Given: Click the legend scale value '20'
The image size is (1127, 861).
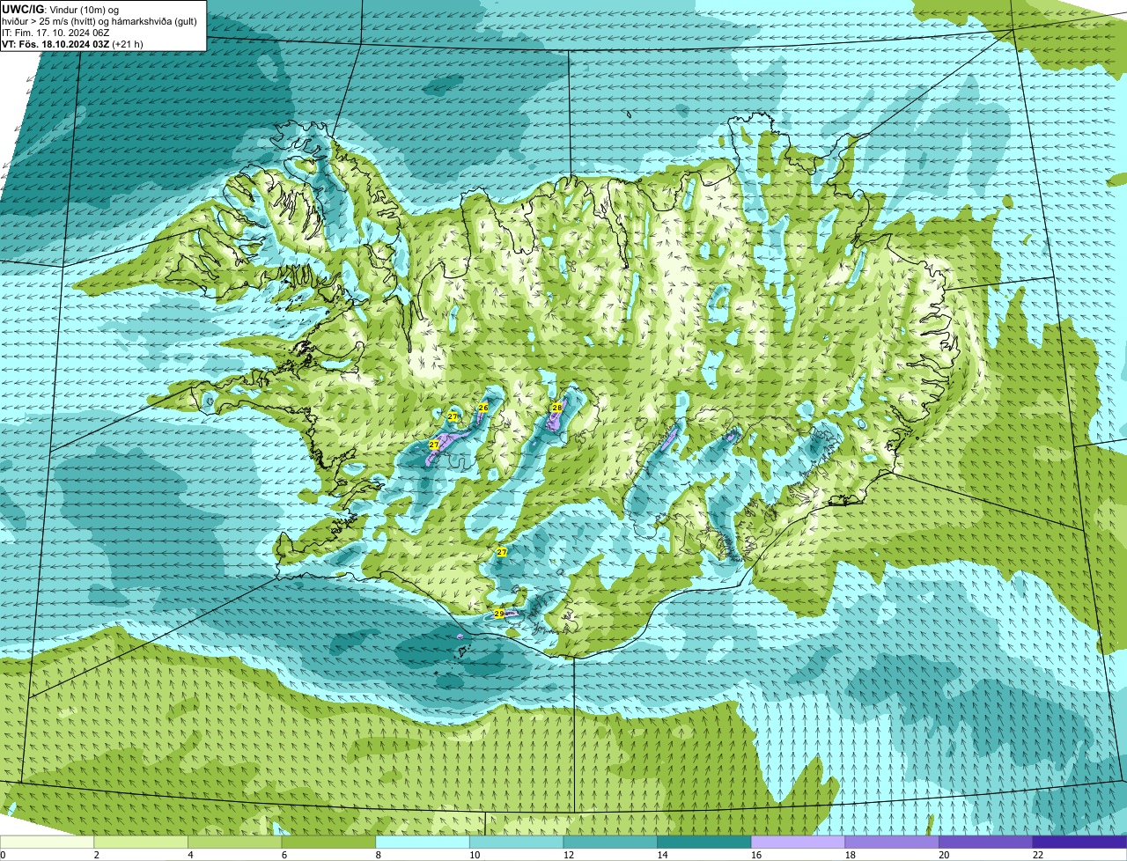Looking at the screenshot, I should point(944,855).
